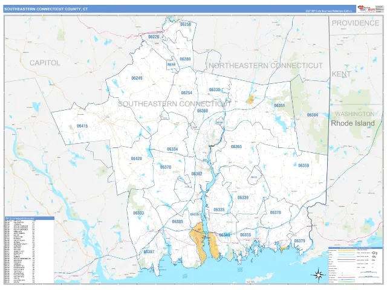Select ZIP code label 06256

186,24
